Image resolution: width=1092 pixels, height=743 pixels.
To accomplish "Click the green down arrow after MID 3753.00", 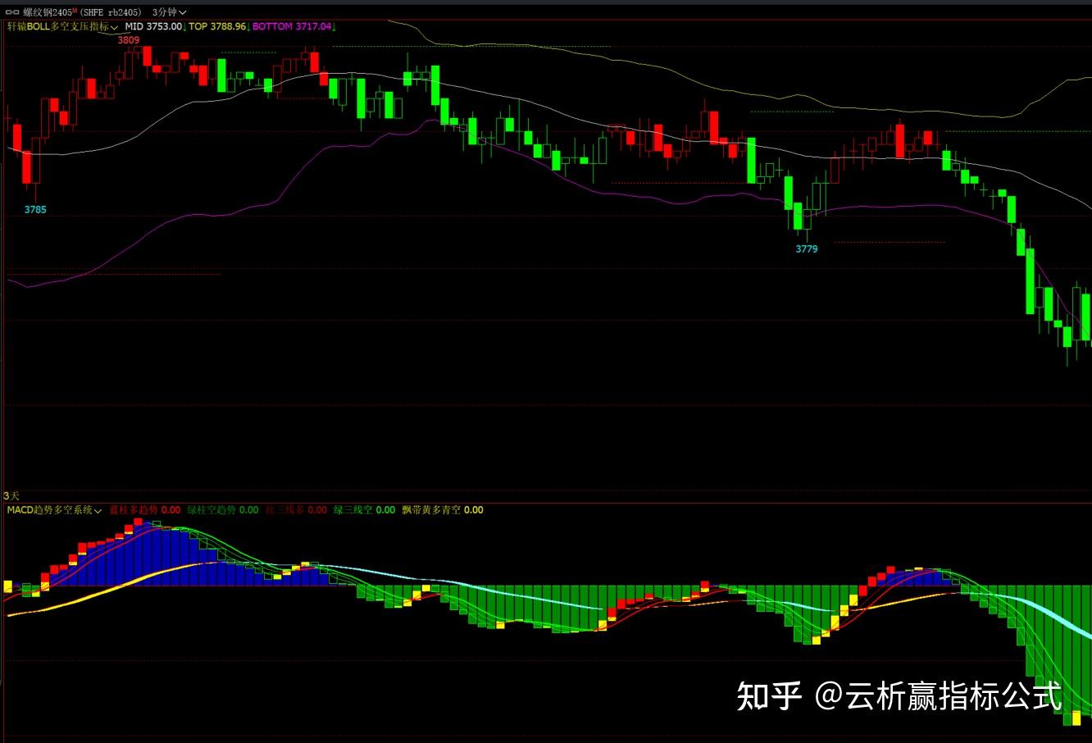I will pyautogui.click(x=183, y=27).
